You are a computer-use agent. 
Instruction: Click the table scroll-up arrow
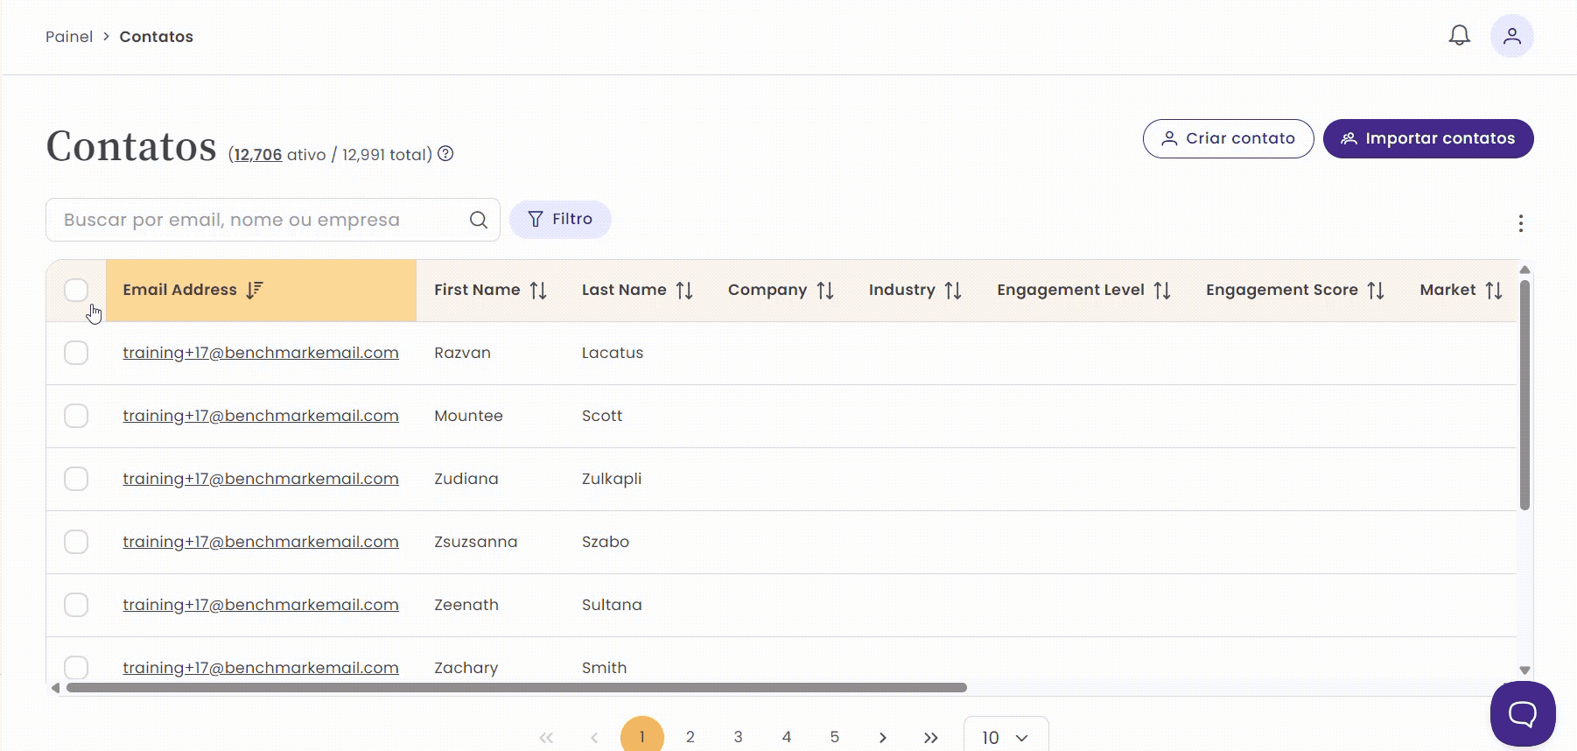pyautogui.click(x=1524, y=270)
